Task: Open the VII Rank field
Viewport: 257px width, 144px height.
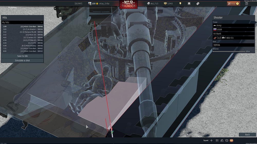Action: (234, 34)
